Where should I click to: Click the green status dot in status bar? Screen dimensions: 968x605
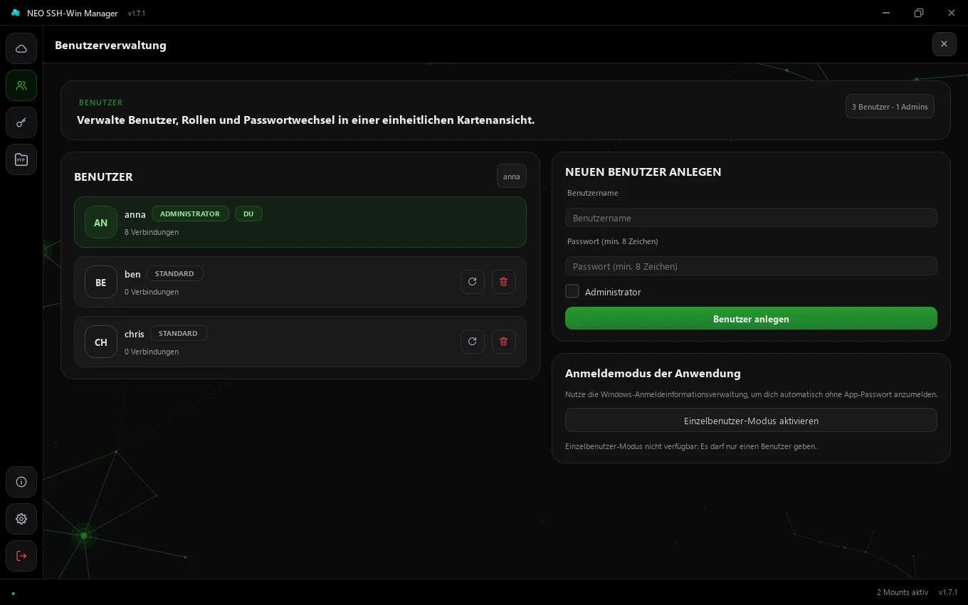[x=13, y=593]
